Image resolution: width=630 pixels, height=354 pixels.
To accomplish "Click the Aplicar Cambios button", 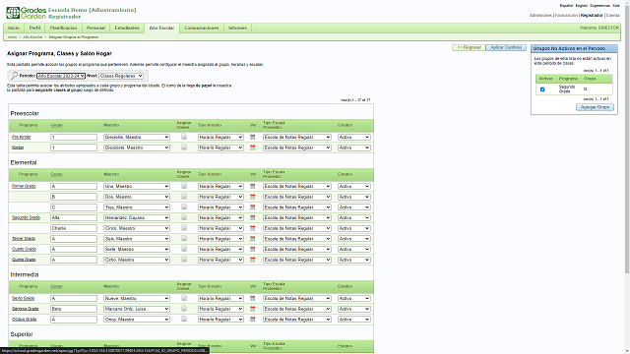I will click(506, 47).
